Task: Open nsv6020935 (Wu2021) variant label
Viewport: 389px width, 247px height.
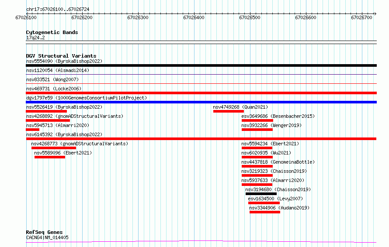Action: (266, 153)
